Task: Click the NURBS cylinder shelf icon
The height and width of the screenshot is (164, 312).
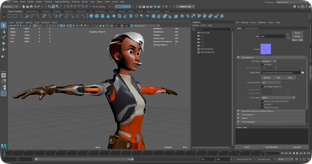Action: click(103, 16)
